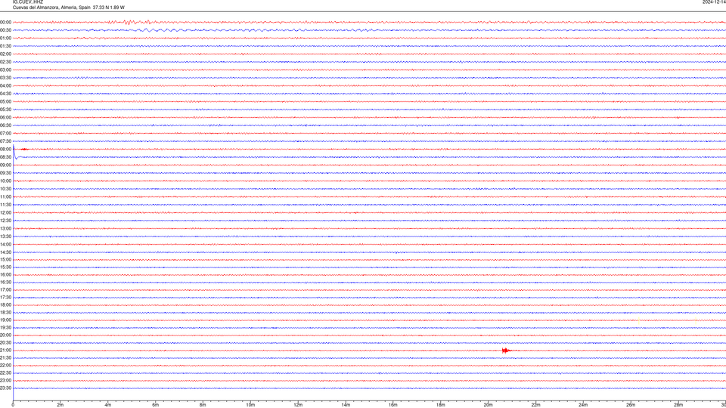This screenshot has width=726, height=408.
Task: Click the 24m tick label on time axis
Action: click(x=583, y=405)
